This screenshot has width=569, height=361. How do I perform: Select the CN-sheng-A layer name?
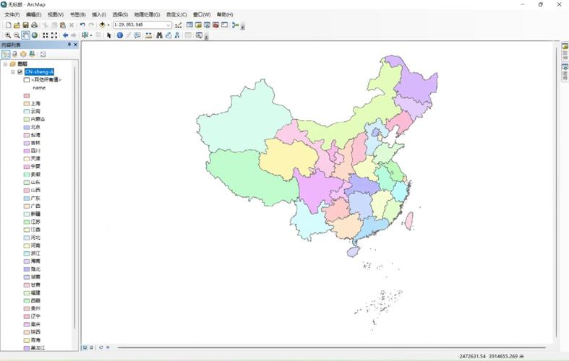[40, 71]
